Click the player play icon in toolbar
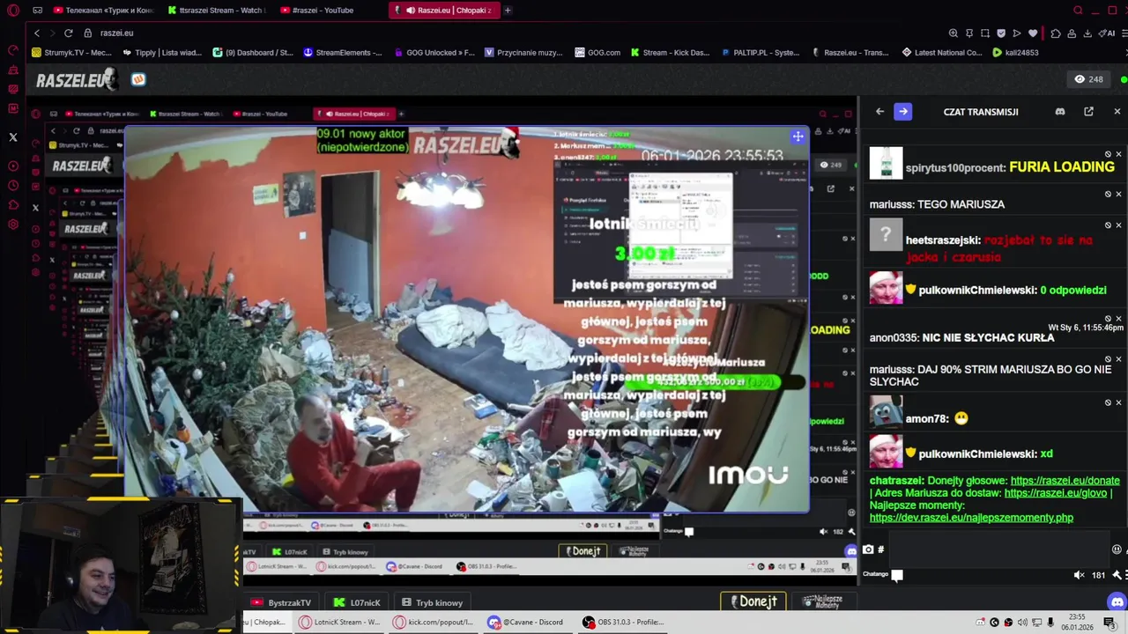The width and height of the screenshot is (1128, 634). coord(1017,33)
